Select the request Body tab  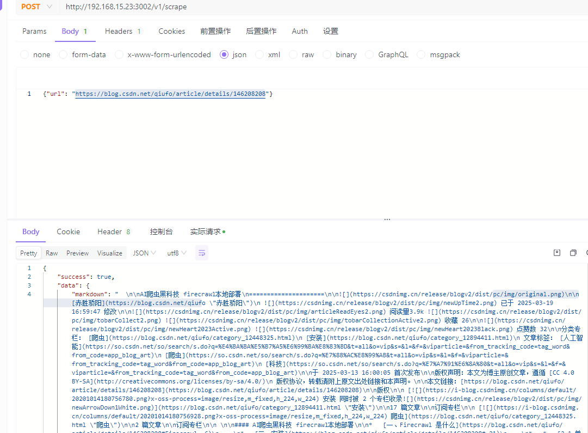click(x=75, y=31)
